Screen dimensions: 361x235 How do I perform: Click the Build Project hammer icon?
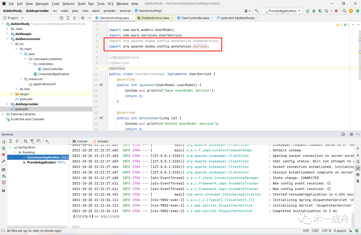pyautogui.click(x=256, y=11)
